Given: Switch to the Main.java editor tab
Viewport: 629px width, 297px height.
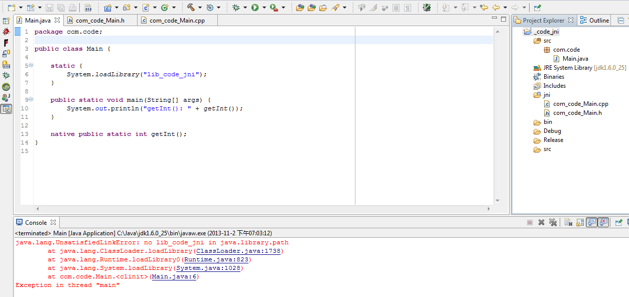Looking at the screenshot, I should pos(38,20).
